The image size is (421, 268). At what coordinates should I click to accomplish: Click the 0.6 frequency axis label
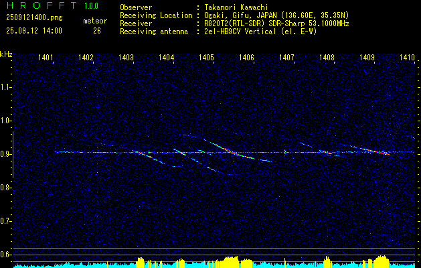point(5,255)
